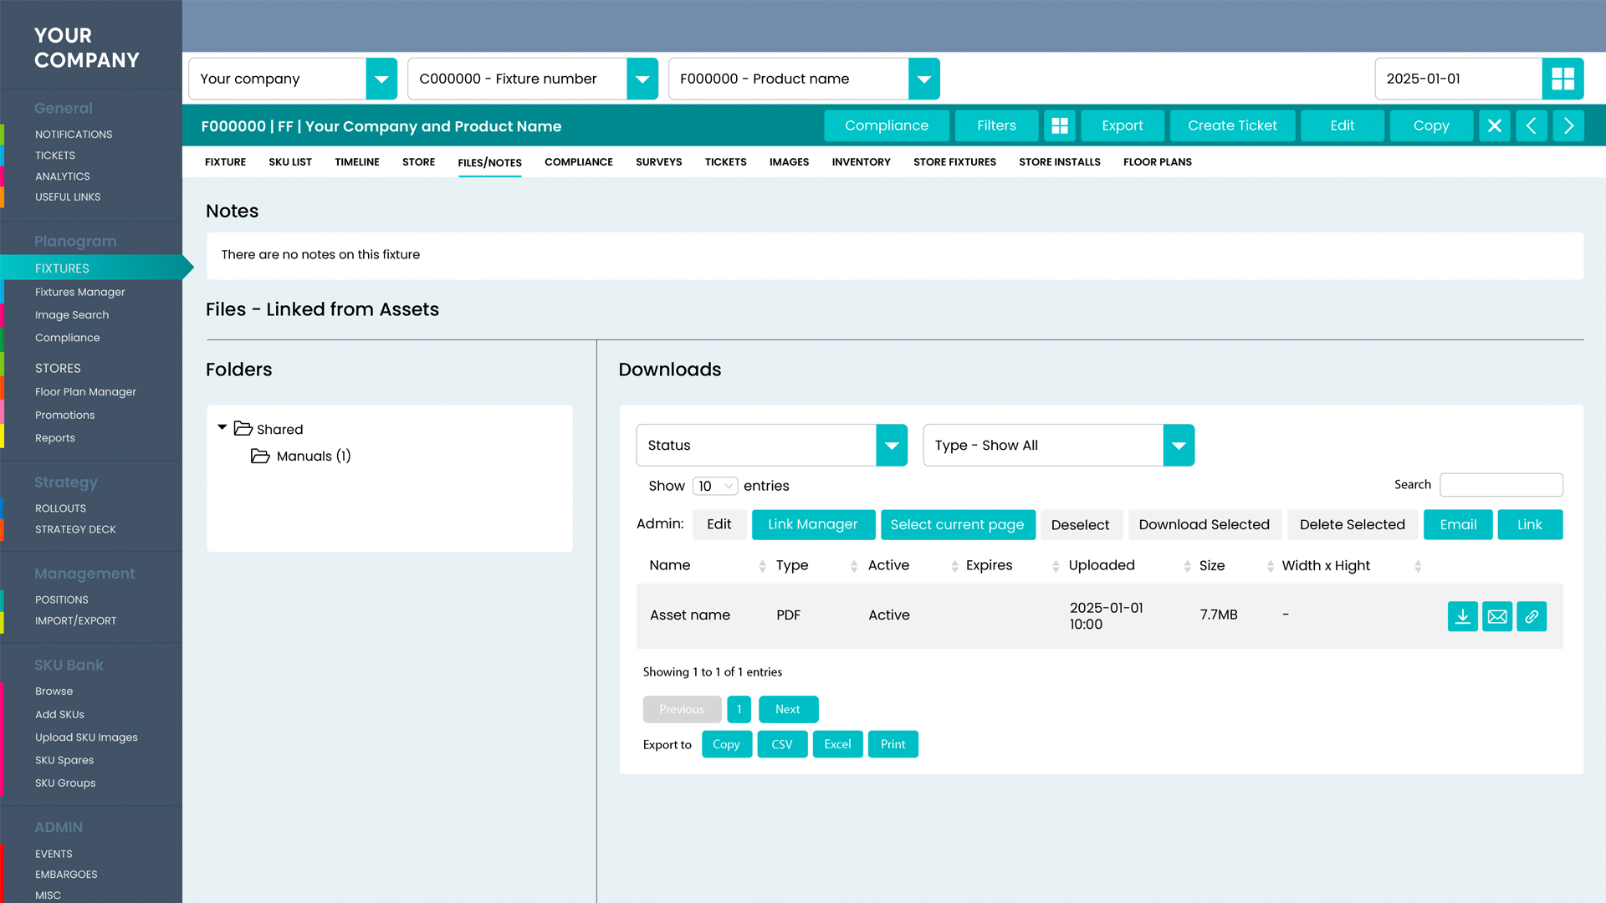This screenshot has height=903, width=1606.
Task: Go to previous fixture with left arrow
Action: click(1532, 125)
